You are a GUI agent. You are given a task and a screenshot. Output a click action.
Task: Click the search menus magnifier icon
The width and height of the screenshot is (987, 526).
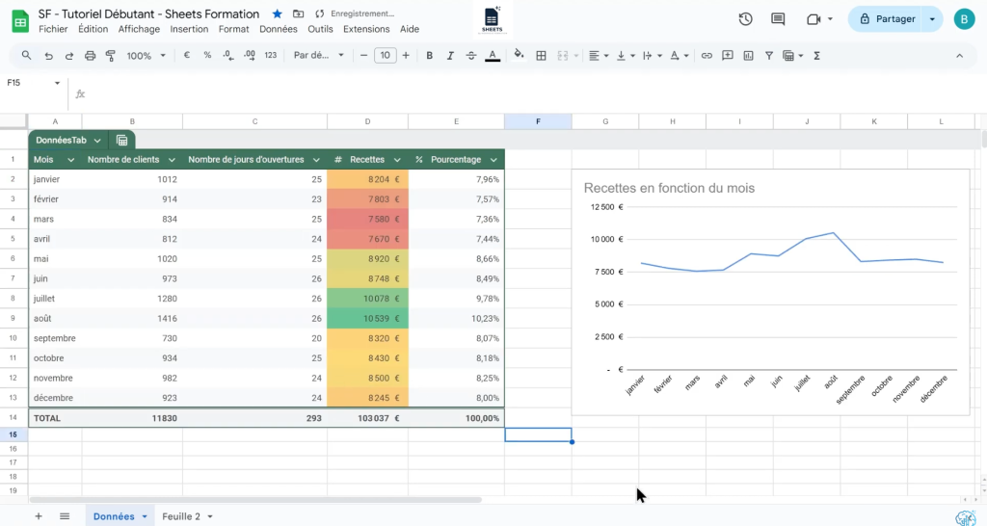pos(26,55)
